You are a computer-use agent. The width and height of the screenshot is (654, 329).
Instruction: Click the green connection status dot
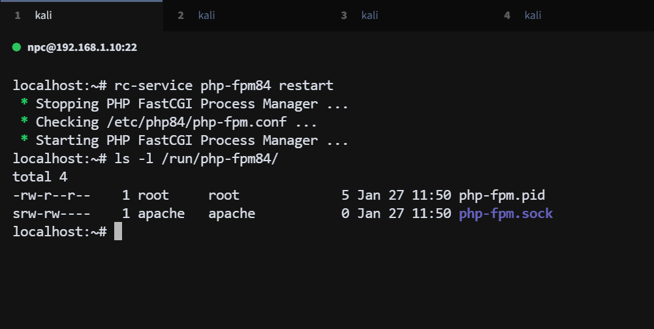[16, 47]
